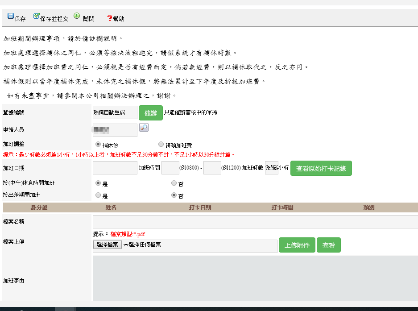
Task: Choose 是 for overtime during business trip
Action: tap(98, 195)
